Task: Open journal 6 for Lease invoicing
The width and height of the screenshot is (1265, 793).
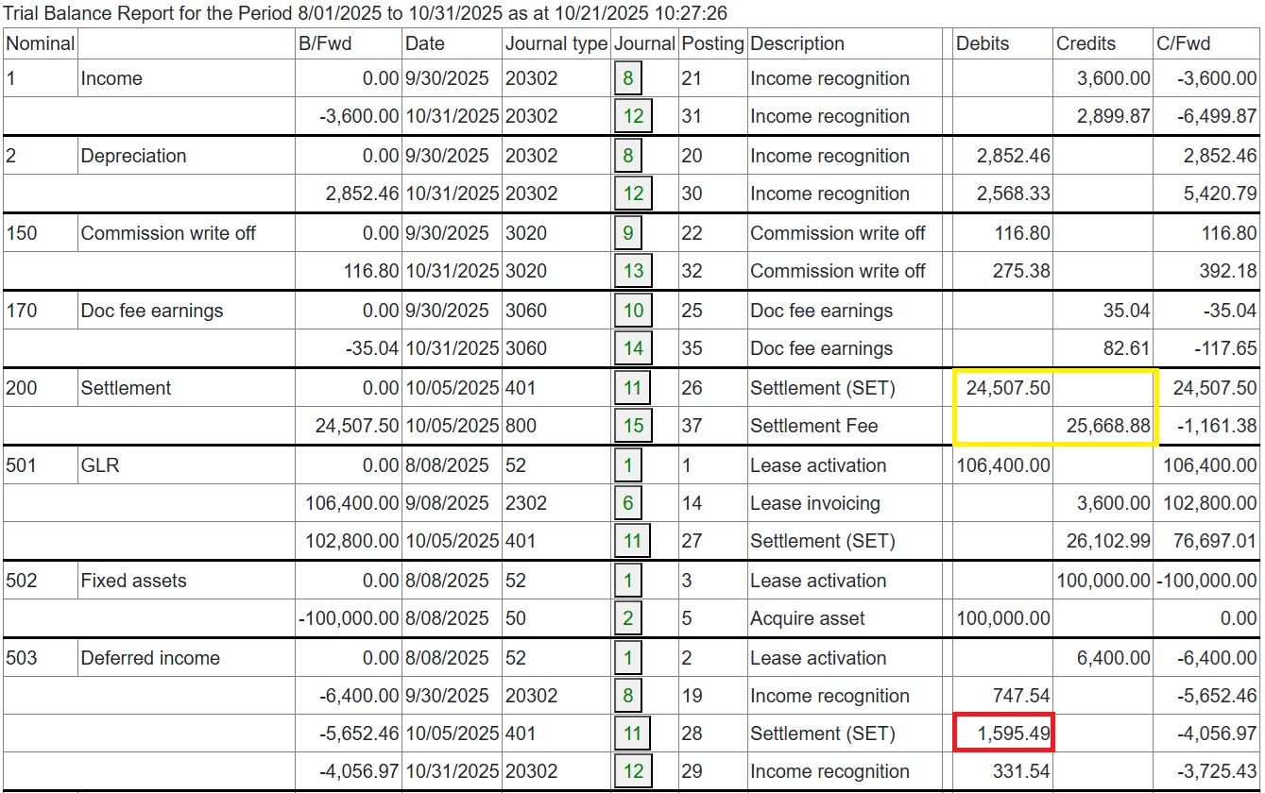Action: [628, 503]
